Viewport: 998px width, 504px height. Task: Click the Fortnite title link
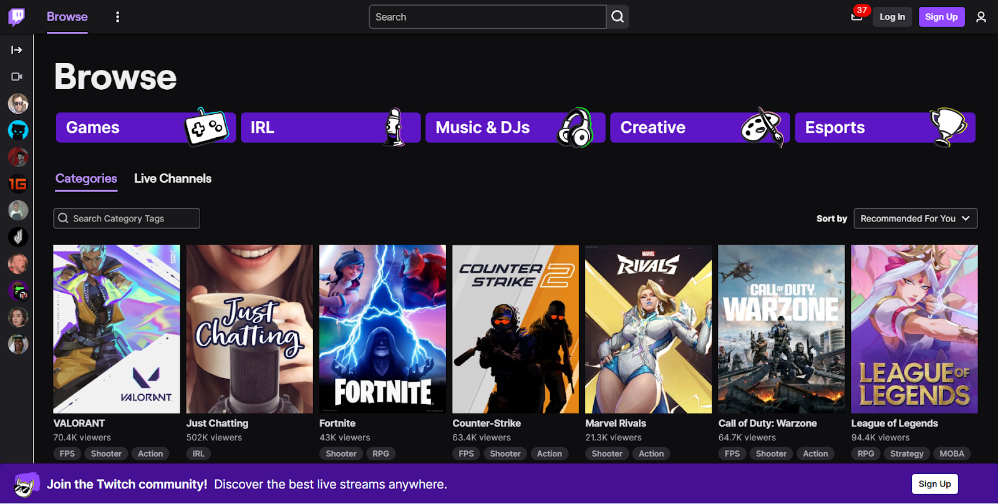tap(337, 424)
